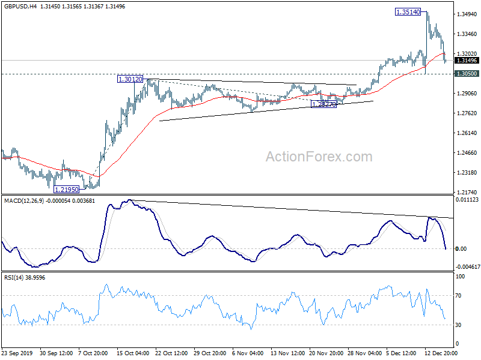Screen dimensions: 481x360
Task: Click the 1.34940 price axis value
Action: (467, 14)
